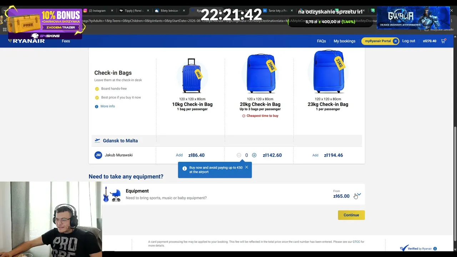Open the FAQs page
This screenshot has width=457, height=257.
(x=321, y=41)
